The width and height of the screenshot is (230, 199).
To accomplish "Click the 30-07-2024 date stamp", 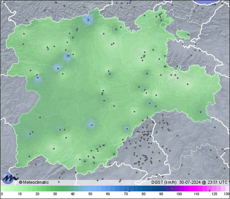I will tap(190, 182).
